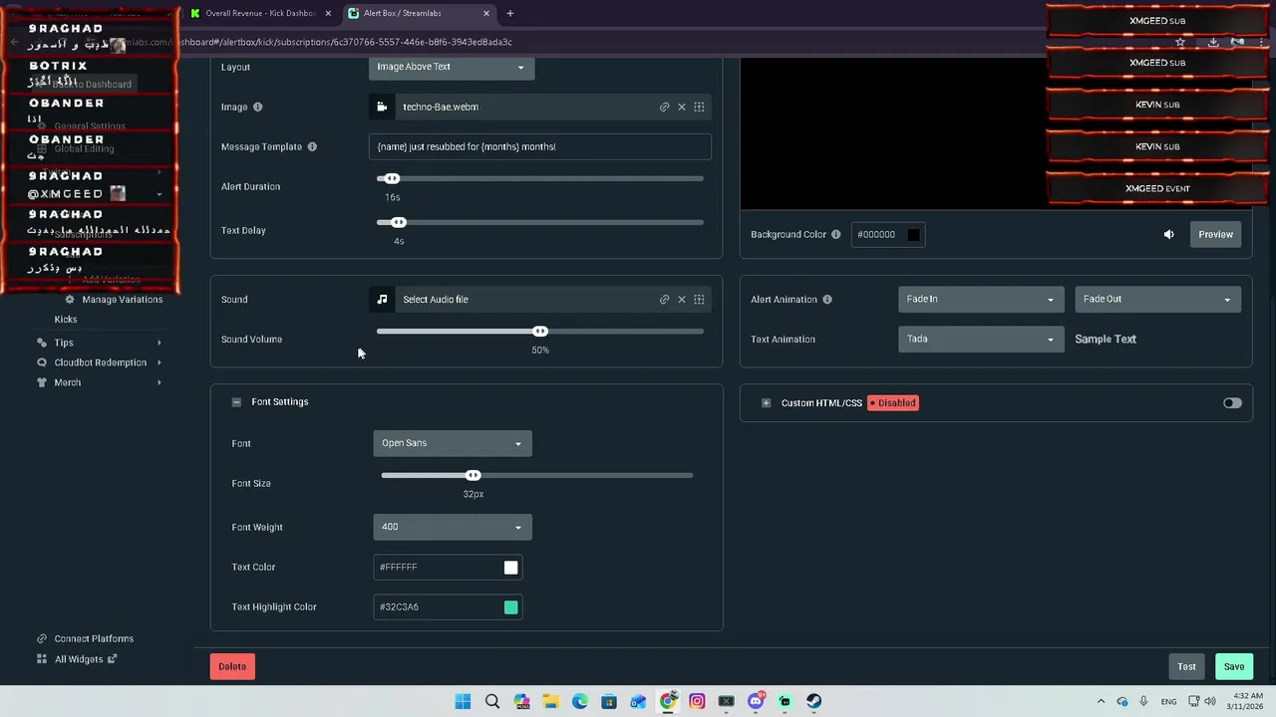The width and height of the screenshot is (1276, 717).
Task: Open Connect Platforms link
Action: pos(94,638)
